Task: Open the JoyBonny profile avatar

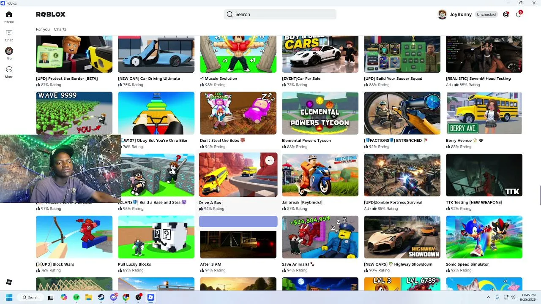Action: [x=442, y=14]
